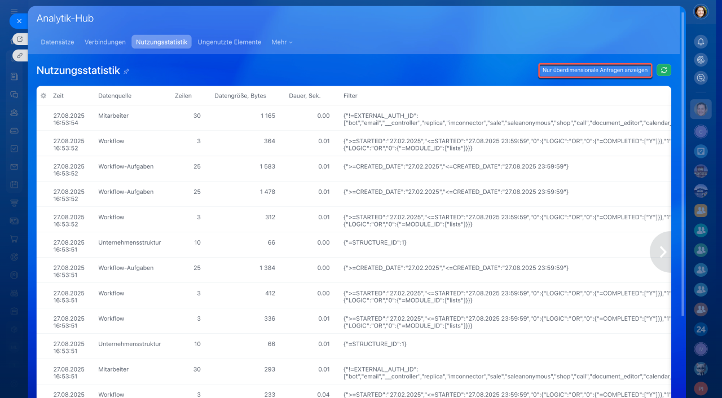Screen dimensions: 722x398
Task: Sort by the Datengröße, Bytes column
Action: [240, 96]
